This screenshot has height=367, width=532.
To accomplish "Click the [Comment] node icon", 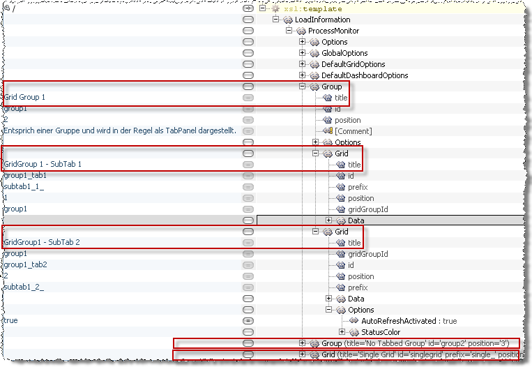I will pyautogui.click(x=328, y=130).
